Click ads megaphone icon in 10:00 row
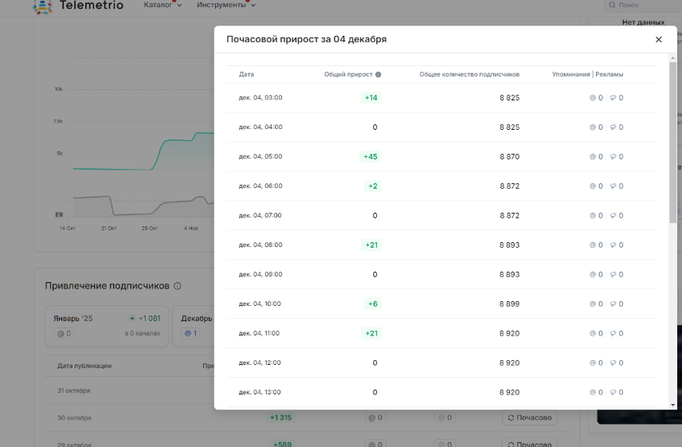The height and width of the screenshot is (447, 682). tap(613, 304)
